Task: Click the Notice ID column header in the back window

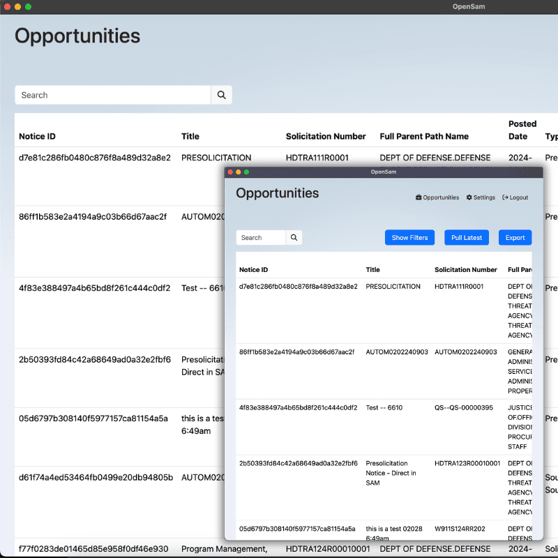Action: [x=37, y=136]
